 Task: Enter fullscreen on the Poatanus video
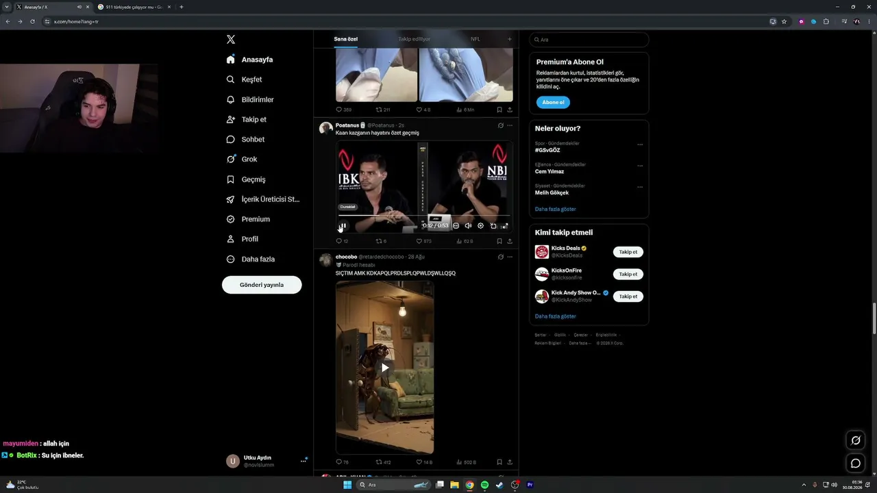pos(505,226)
